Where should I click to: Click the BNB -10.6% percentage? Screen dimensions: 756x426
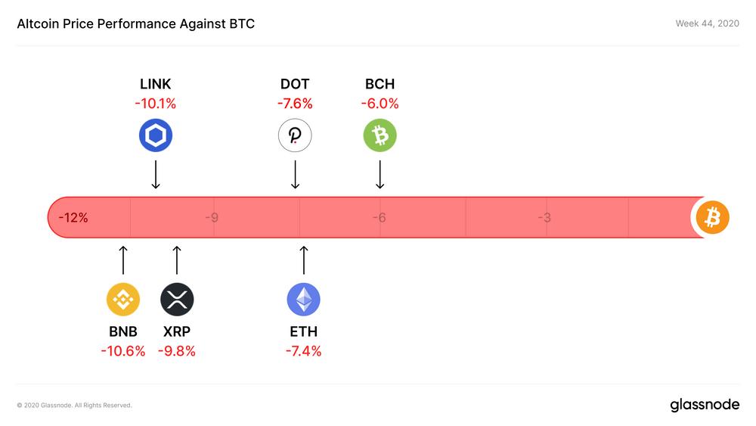(x=122, y=351)
